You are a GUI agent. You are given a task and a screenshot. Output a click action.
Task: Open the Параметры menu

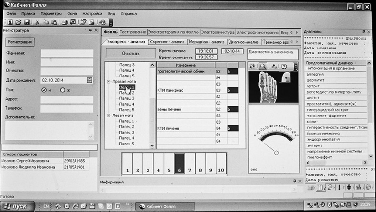[x=51, y=13]
